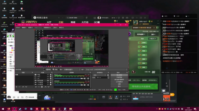This screenshot has height=111, width=199.
Task: Toggle visibility eye of LOL source
Action: [x=48, y=79]
